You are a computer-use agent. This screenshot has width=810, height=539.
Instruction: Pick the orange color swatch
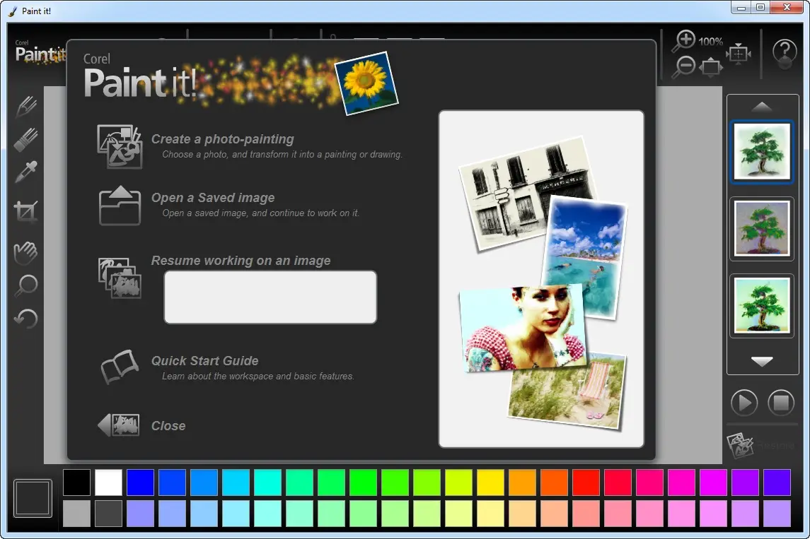tap(522, 482)
